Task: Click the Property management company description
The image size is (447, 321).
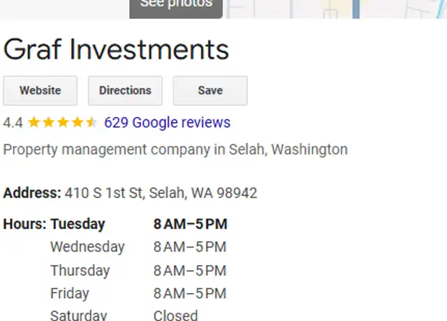Action: click(175, 149)
